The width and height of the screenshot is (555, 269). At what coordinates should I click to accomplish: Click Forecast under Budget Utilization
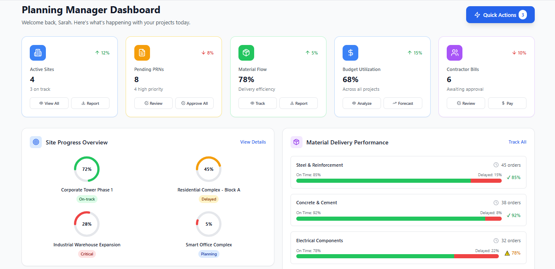click(x=403, y=103)
